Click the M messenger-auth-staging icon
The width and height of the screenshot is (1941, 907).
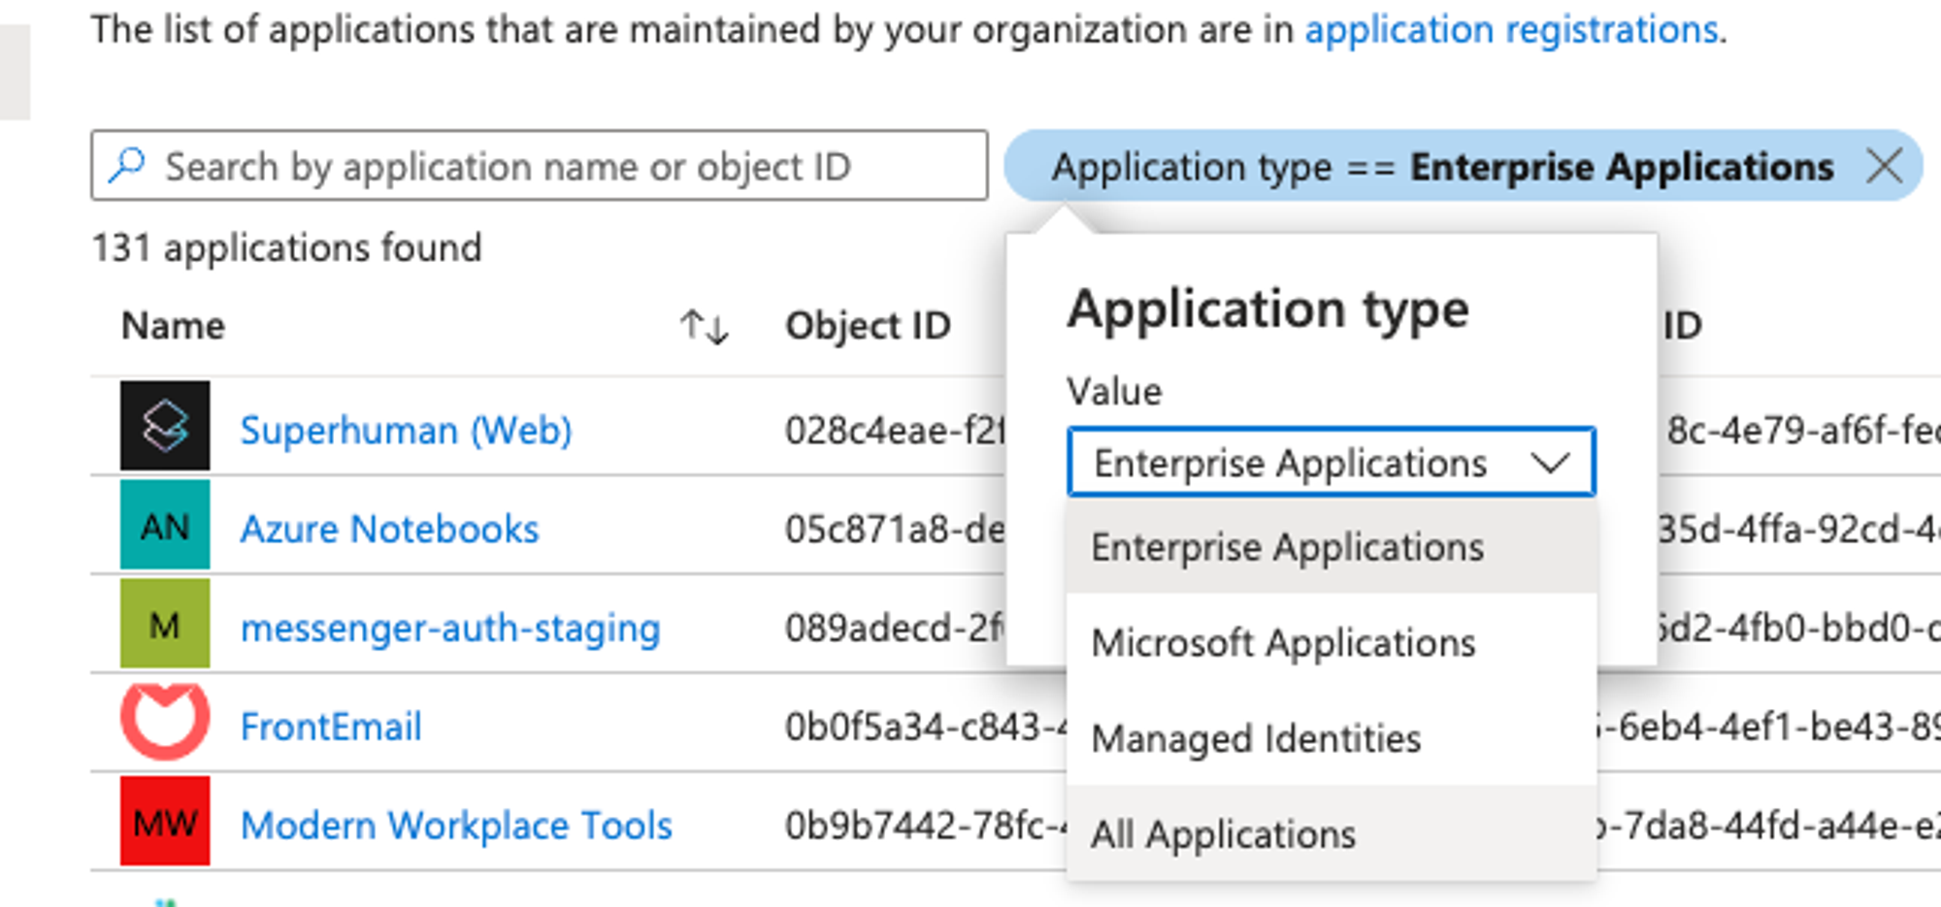(165, 624)
